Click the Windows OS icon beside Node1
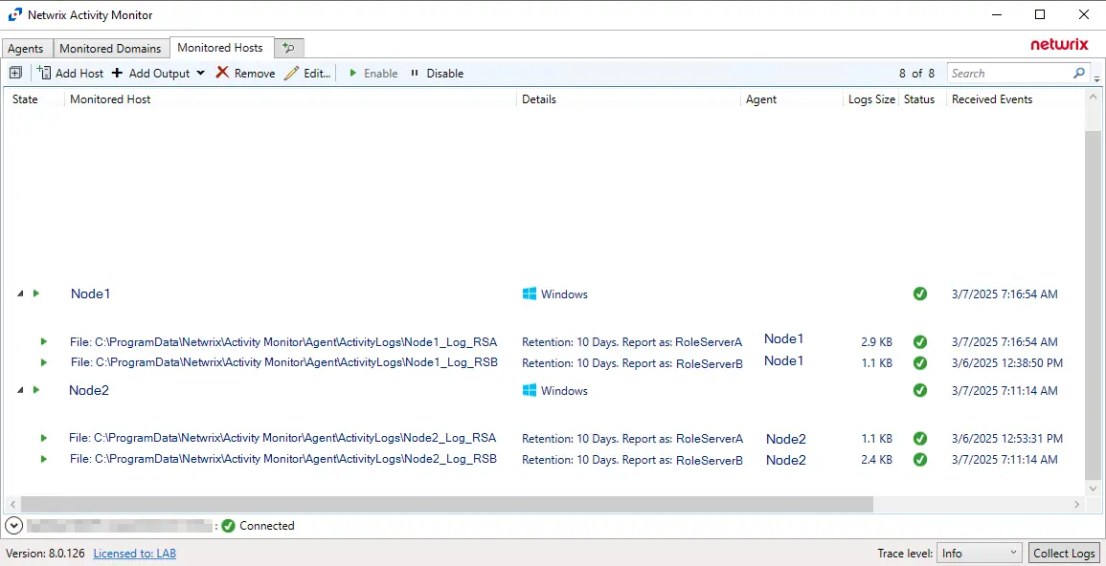This screenshot has width=1106, height=566. coord(529,294)
